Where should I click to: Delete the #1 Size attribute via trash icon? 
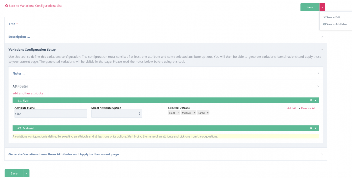[x=311, y=100]
